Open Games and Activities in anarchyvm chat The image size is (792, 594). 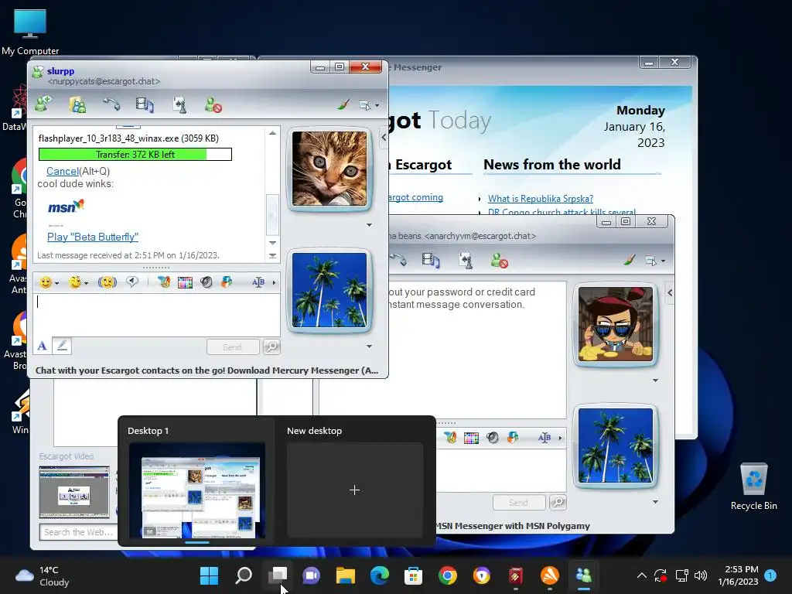coord(465,261)
